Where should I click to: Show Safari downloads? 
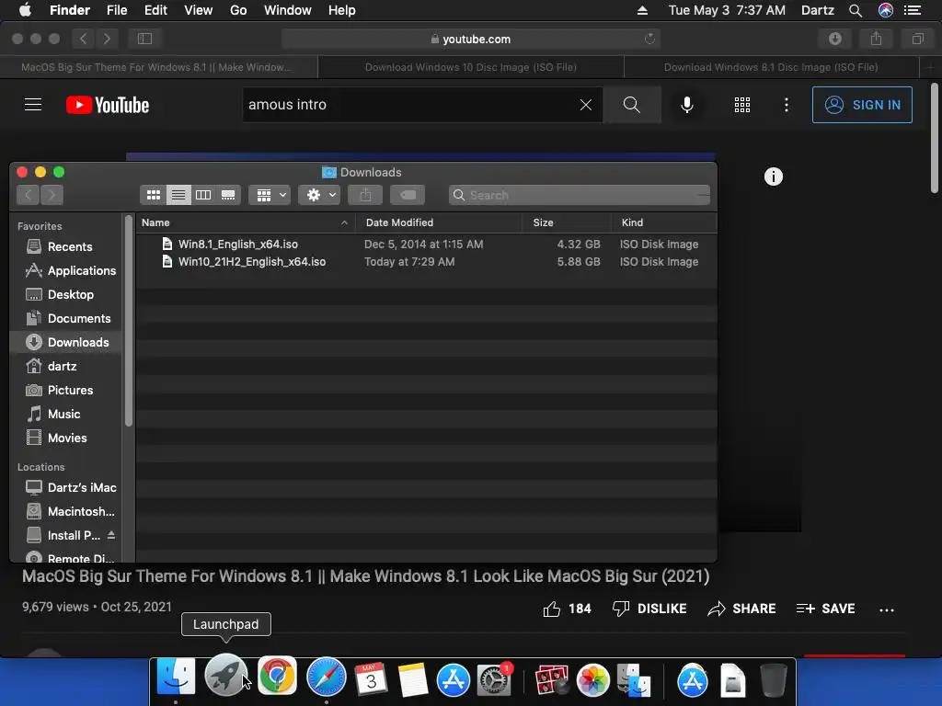point(835,39)
